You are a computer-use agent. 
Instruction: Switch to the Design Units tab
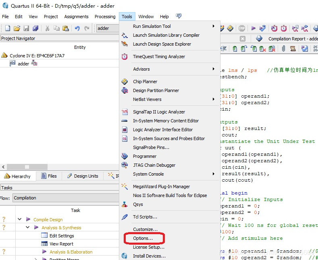click(83, 176)
